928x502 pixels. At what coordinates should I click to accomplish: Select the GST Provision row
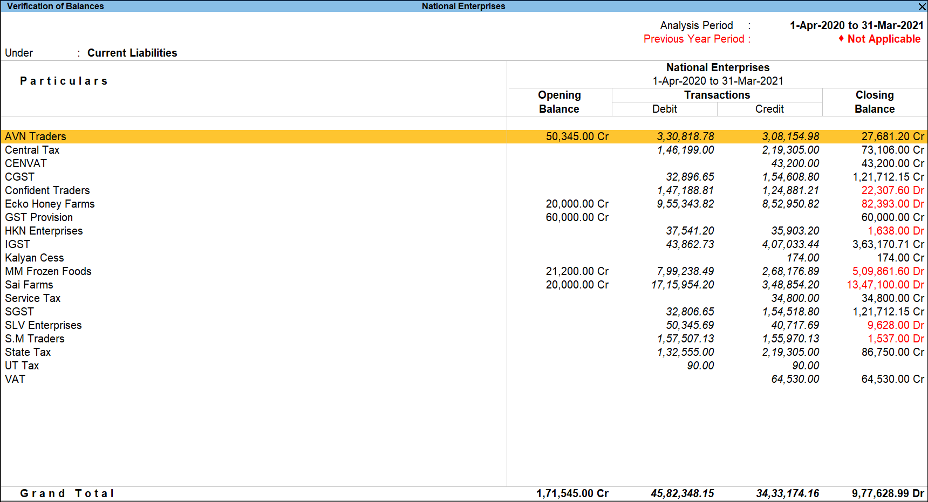coord(39,217)
